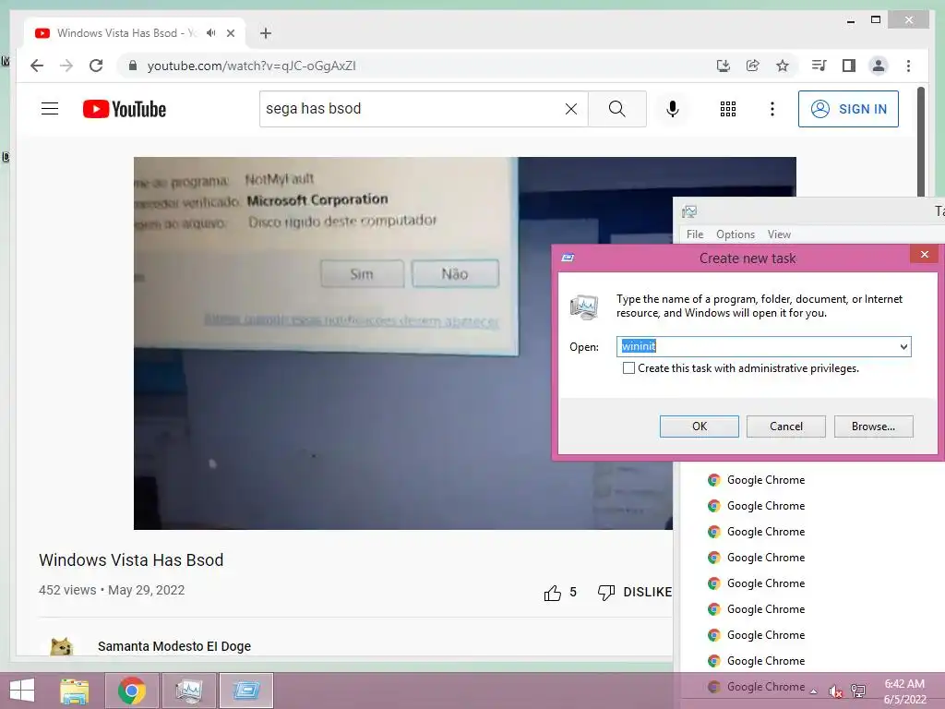Open Task Manager File menu

click(695, 234)
